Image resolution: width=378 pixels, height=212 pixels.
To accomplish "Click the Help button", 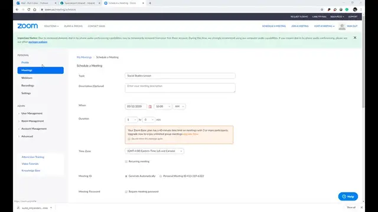I will click(x=348, y=197).
